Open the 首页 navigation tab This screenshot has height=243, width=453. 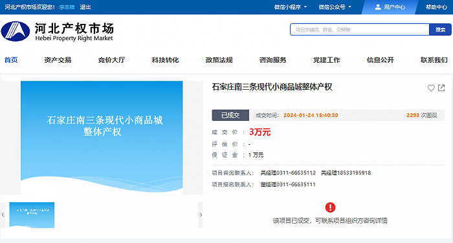point(11,59)
